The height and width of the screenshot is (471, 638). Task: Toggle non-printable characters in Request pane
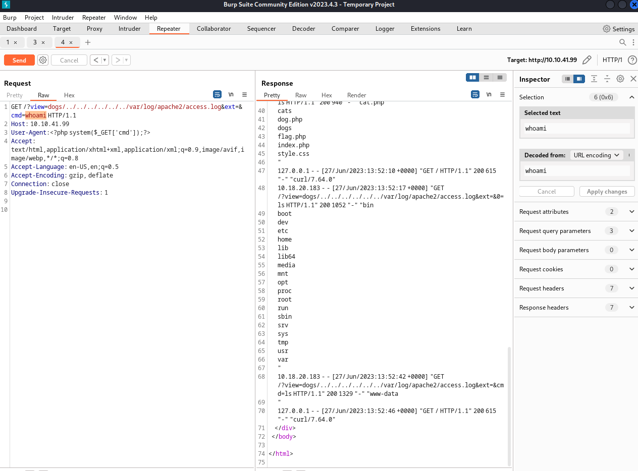(x=231, y=94)
